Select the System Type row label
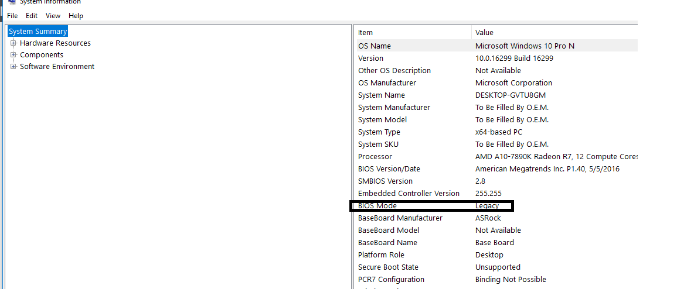Screen dimensions: 694x289 pyautogui.click(x=379, y=132)
